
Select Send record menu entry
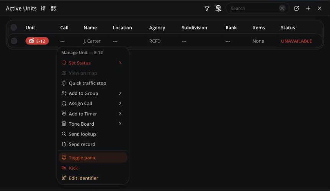(93, 144)
